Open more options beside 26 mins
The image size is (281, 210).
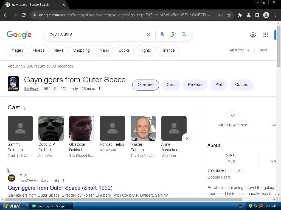coord(99,89)
